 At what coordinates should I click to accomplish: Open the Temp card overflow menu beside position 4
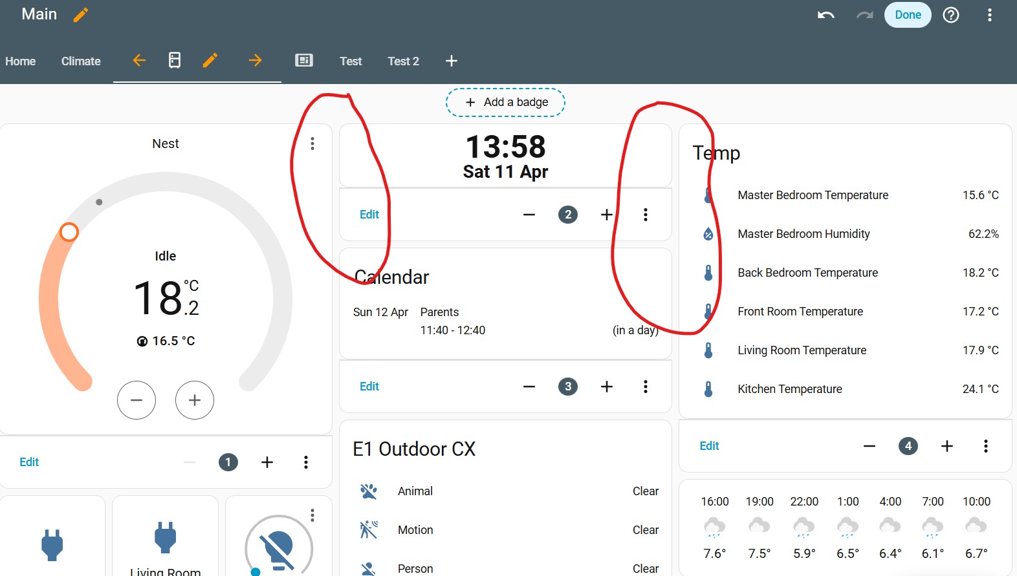click(x=986, y=446)
